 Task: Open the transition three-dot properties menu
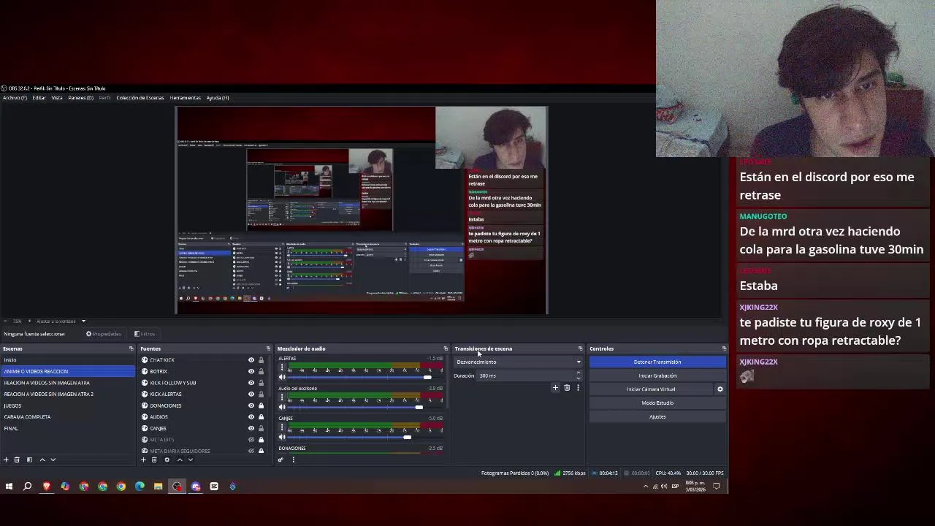coord(578,388)
